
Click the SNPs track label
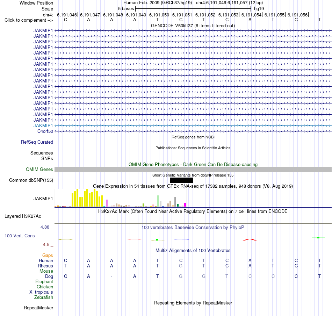point(47,158)
